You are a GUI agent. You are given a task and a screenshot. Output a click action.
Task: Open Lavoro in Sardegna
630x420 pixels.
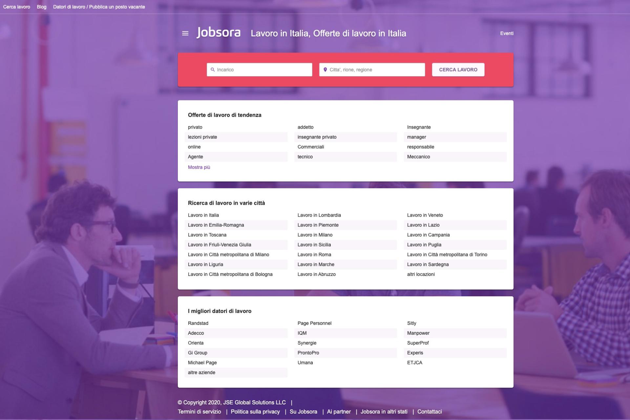click(428, 264)
